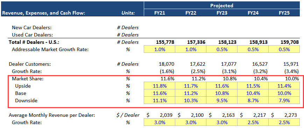This screenshot has width=304, height=129.
Task: Select the Used Car Dealers row label
Action: tap(33, 35)
